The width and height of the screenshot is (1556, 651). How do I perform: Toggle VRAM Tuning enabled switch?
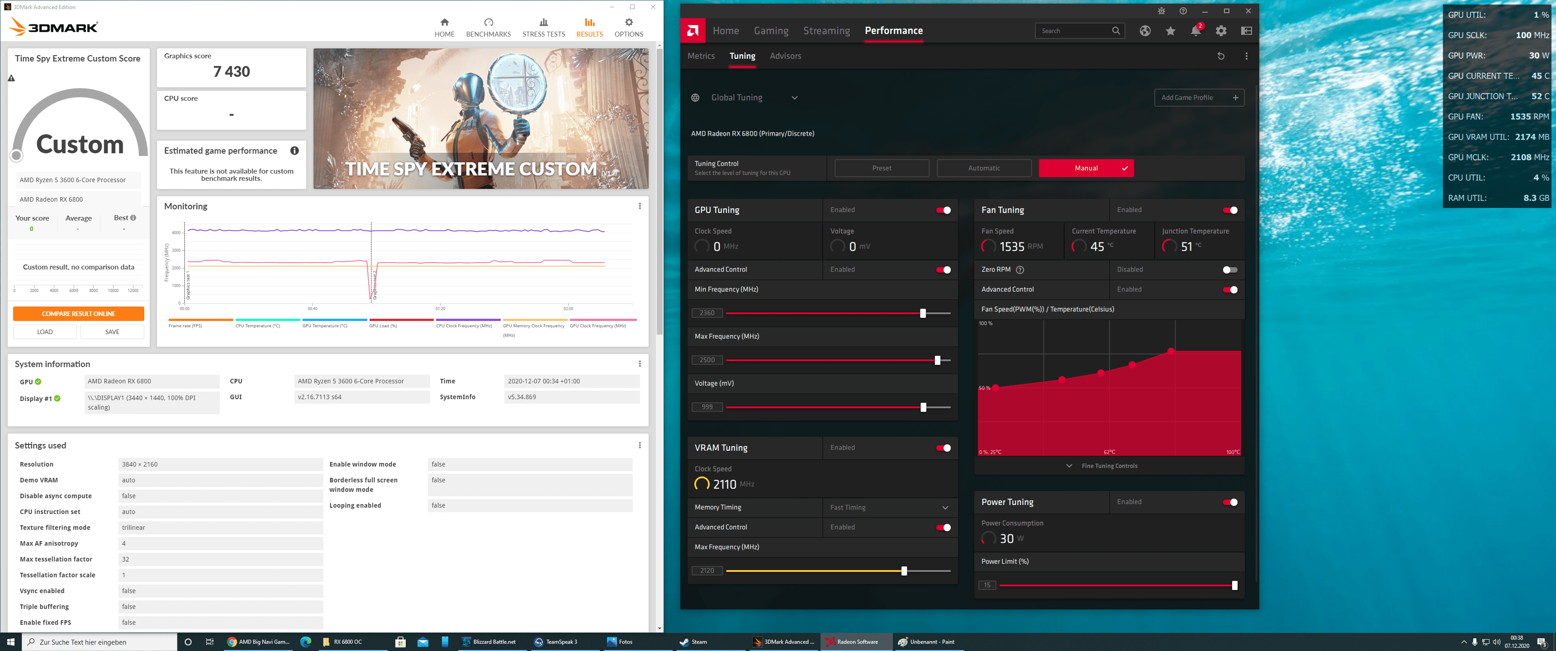point(944,448)
